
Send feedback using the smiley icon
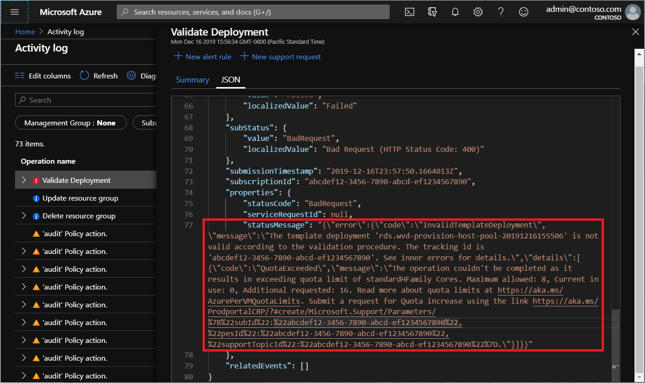point(523,11)
